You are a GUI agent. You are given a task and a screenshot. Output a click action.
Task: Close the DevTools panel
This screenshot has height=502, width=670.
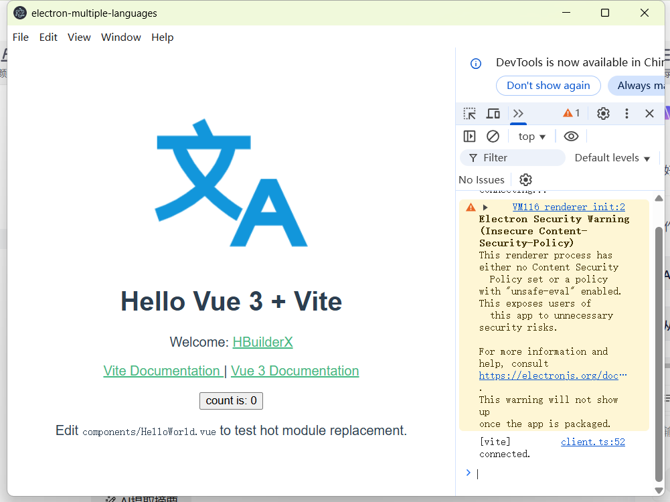[x=649, y=114]
